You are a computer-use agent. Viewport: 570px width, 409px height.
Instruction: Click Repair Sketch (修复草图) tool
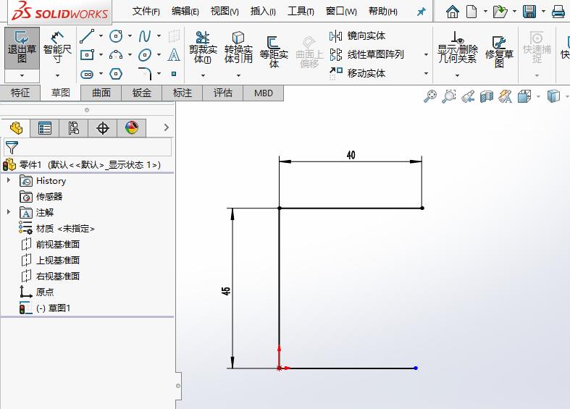click(x=499, y=51)
